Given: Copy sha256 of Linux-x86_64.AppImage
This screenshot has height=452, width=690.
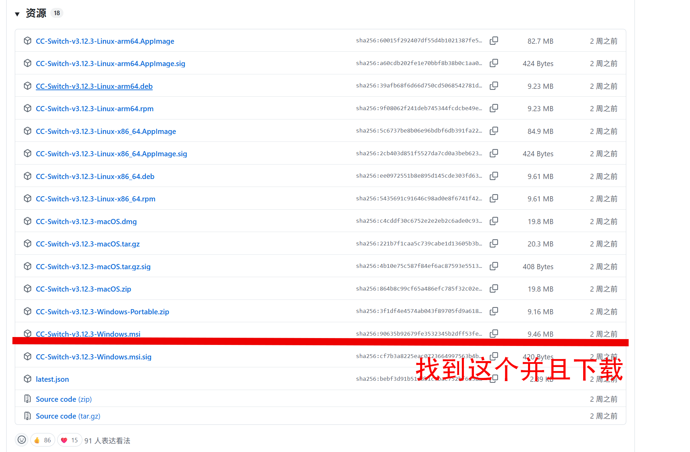Looking at the screenshot, I should tap(494, 131).
